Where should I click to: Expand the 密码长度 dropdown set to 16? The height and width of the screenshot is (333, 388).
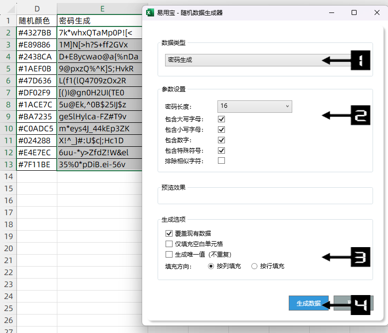tap(254, 106)
